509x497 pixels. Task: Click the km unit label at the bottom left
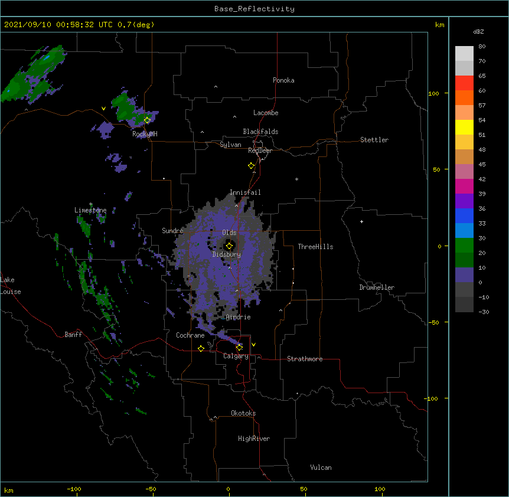(x=9, y=490)
